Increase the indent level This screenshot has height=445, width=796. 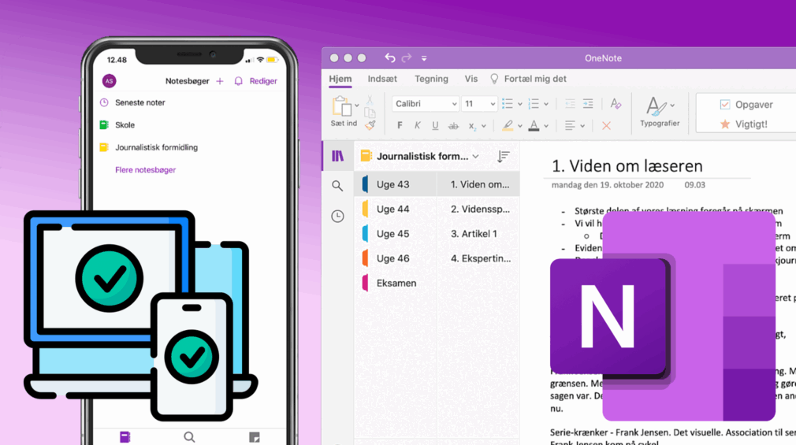588,103
